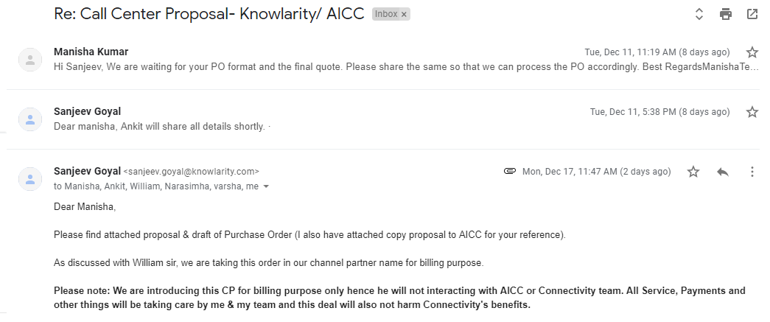Print all messages in conversation

pos(726,14)
